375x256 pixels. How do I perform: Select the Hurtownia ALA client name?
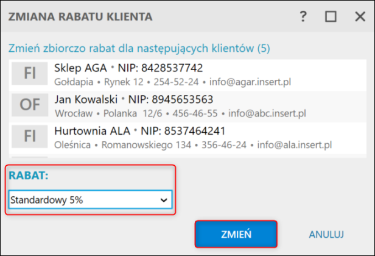(x=93, y=131)
